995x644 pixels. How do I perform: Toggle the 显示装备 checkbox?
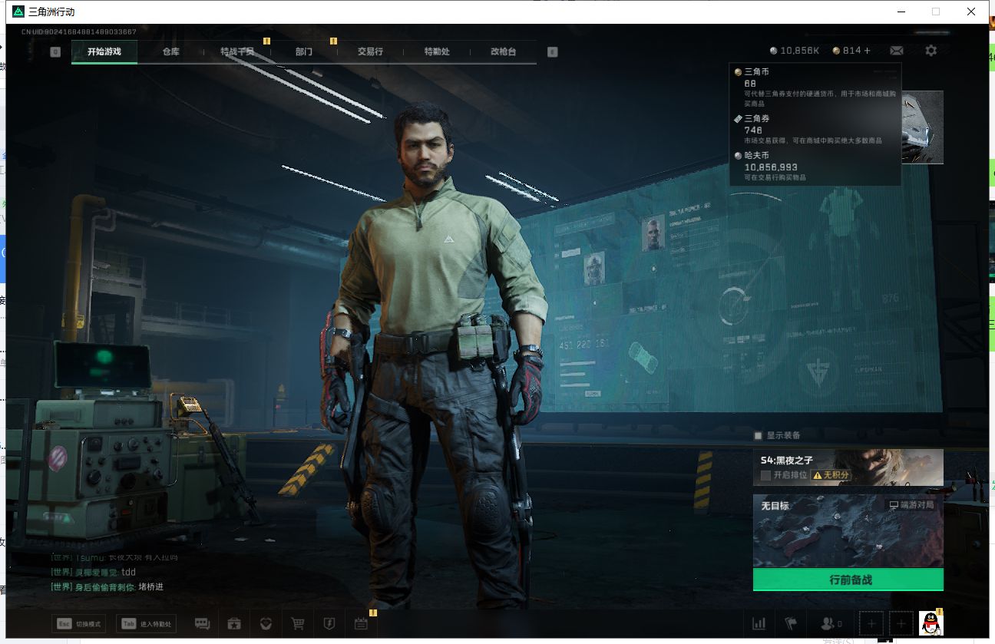(x=759, y=435)
